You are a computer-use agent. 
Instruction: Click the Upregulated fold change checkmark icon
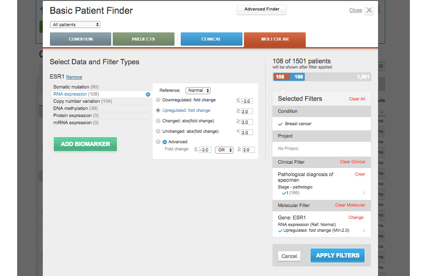(x=281, y=230)
